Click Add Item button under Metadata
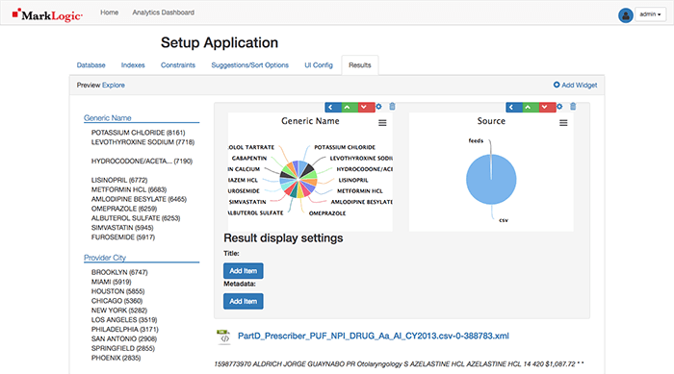The image size is (674, 374). pyautogui.click(x=244, y=302)
